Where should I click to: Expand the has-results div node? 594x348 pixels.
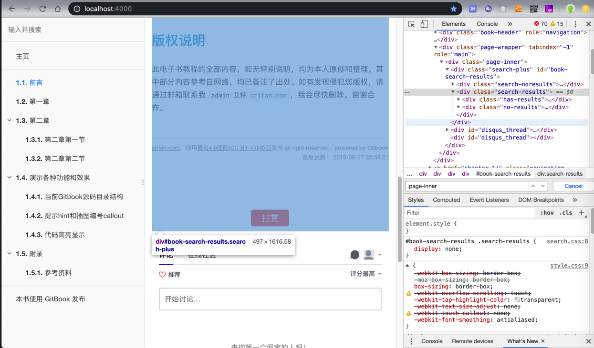pos(459,99)
